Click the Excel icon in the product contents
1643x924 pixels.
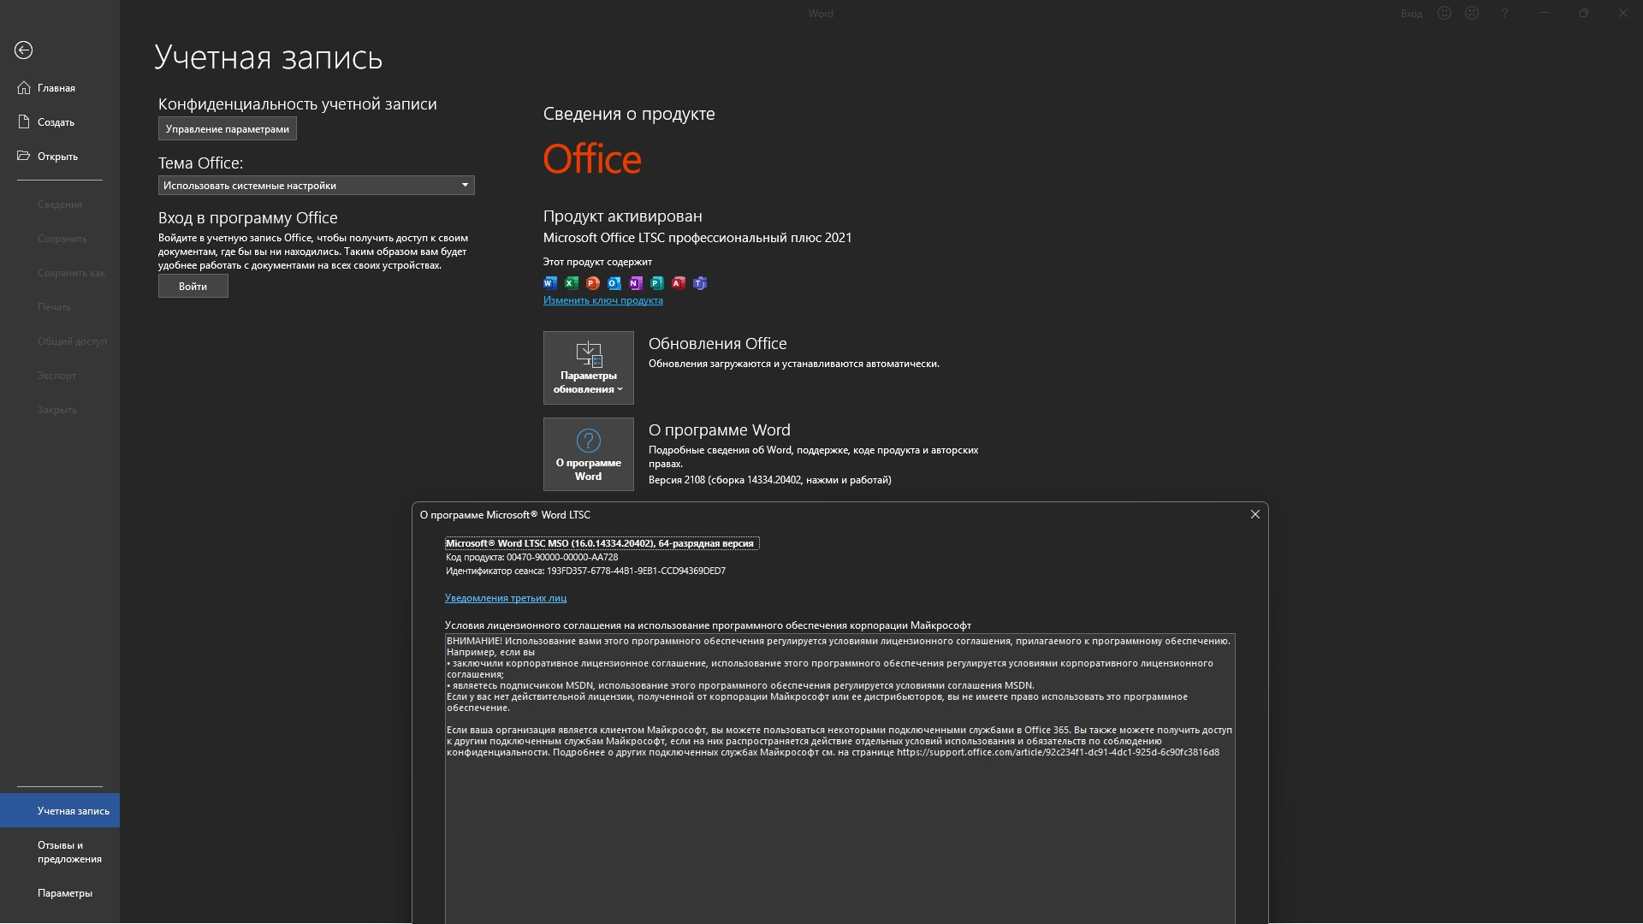click(572, 283)
